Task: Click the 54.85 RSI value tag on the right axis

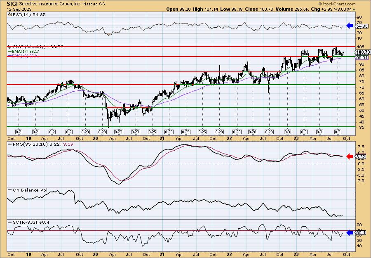Action: point(362,26)
